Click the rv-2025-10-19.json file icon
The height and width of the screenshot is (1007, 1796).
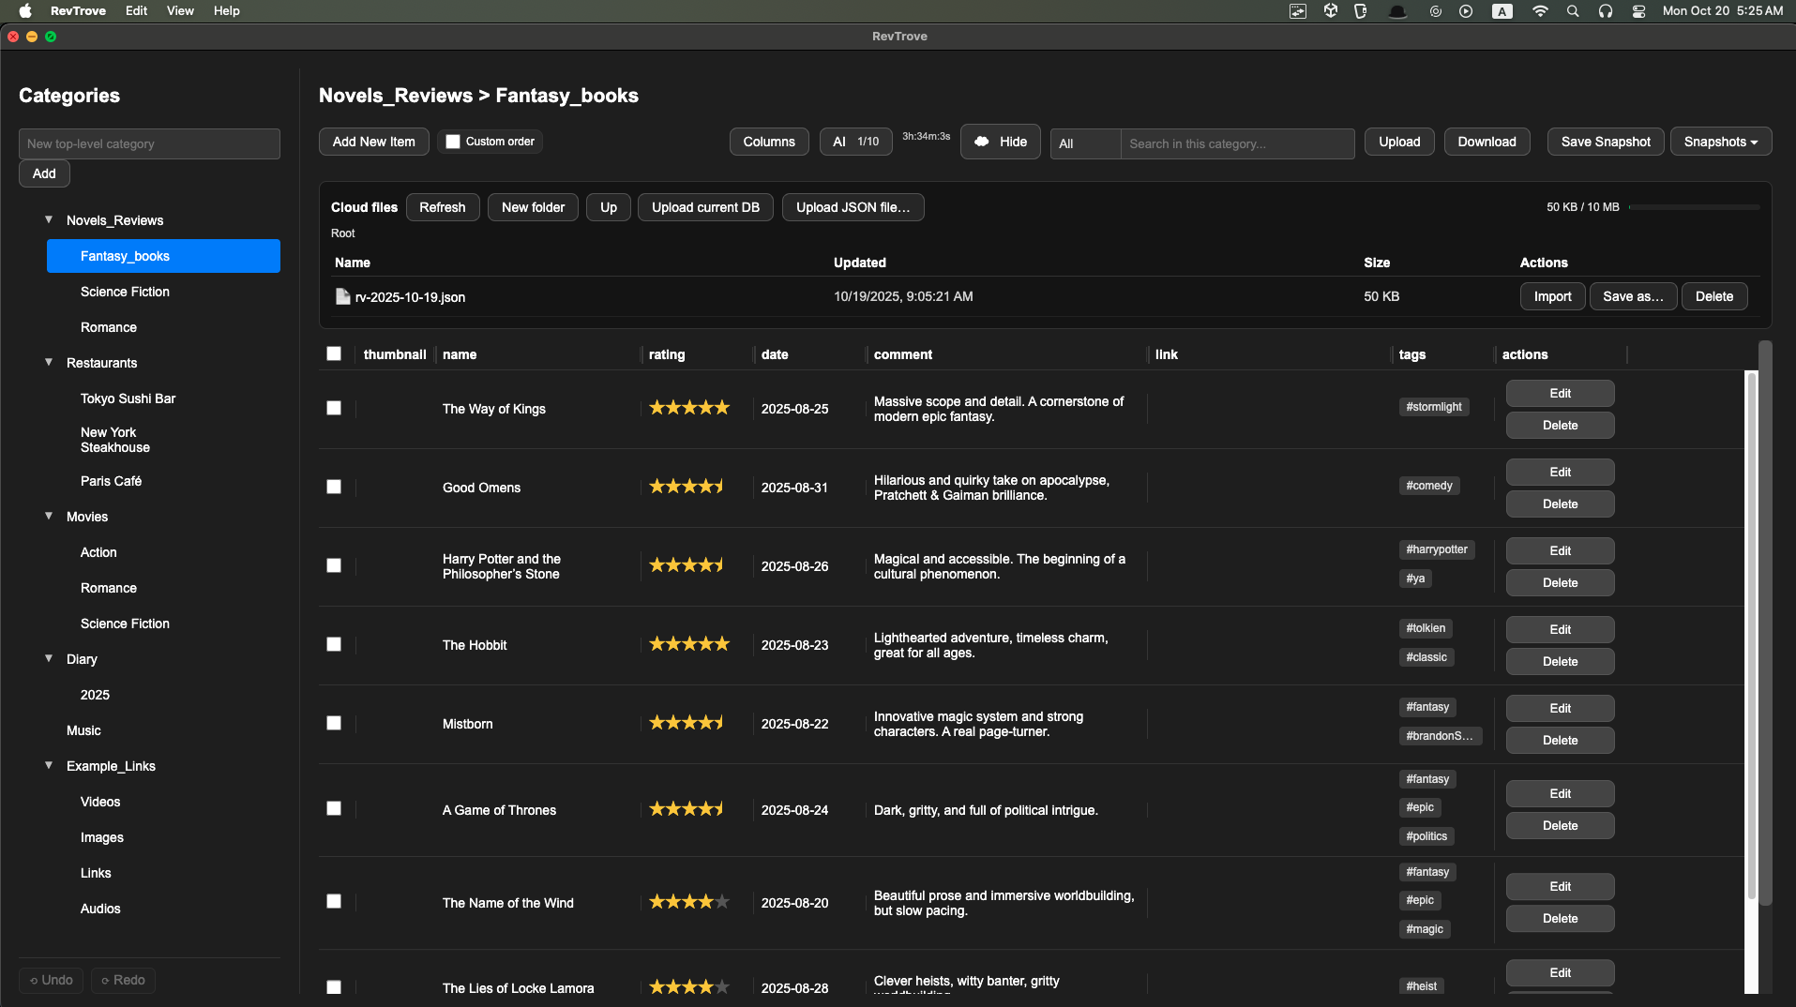coord(342,296)
